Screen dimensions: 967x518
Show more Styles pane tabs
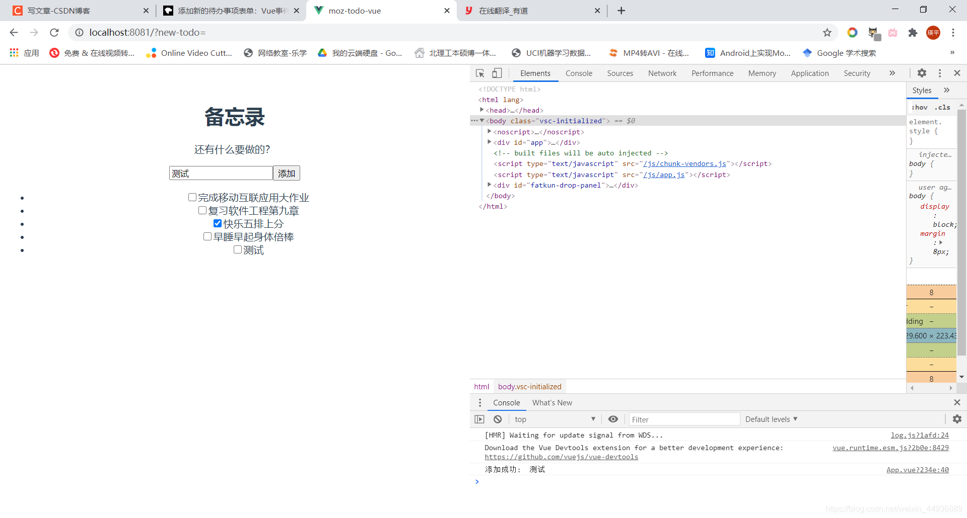pyautogui.click(x=947, y=90)
